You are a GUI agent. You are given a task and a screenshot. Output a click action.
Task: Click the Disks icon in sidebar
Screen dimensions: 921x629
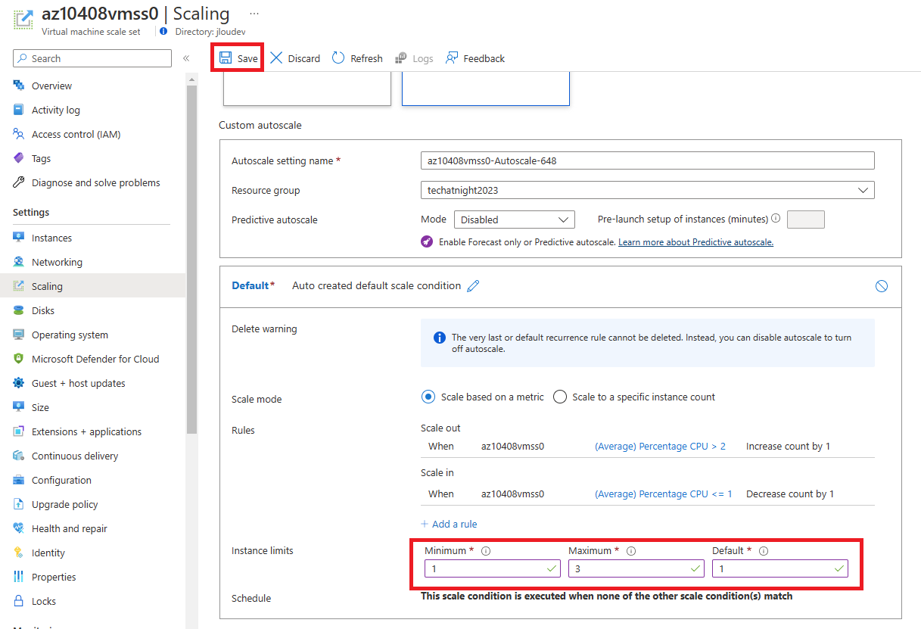[x=19, y=310]
